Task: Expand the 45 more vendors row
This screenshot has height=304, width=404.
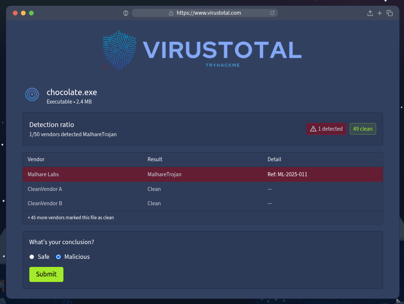Action: tap(71, 217)
